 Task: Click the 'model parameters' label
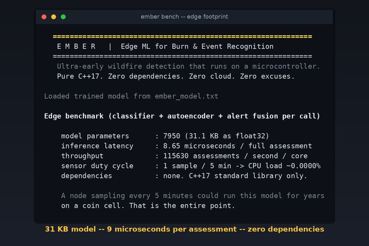(95, 136)
